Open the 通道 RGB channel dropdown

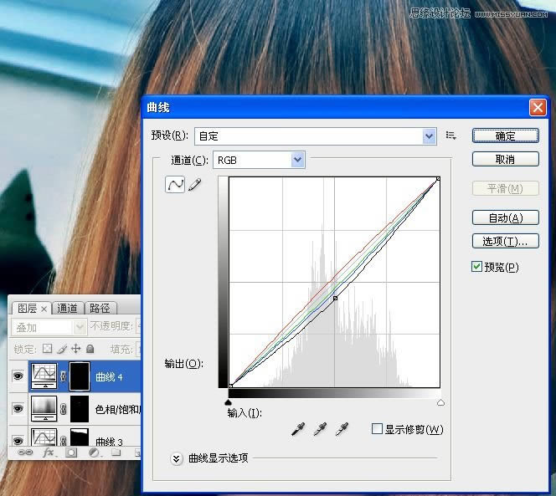pyautogui.click(x=297, y=160)
